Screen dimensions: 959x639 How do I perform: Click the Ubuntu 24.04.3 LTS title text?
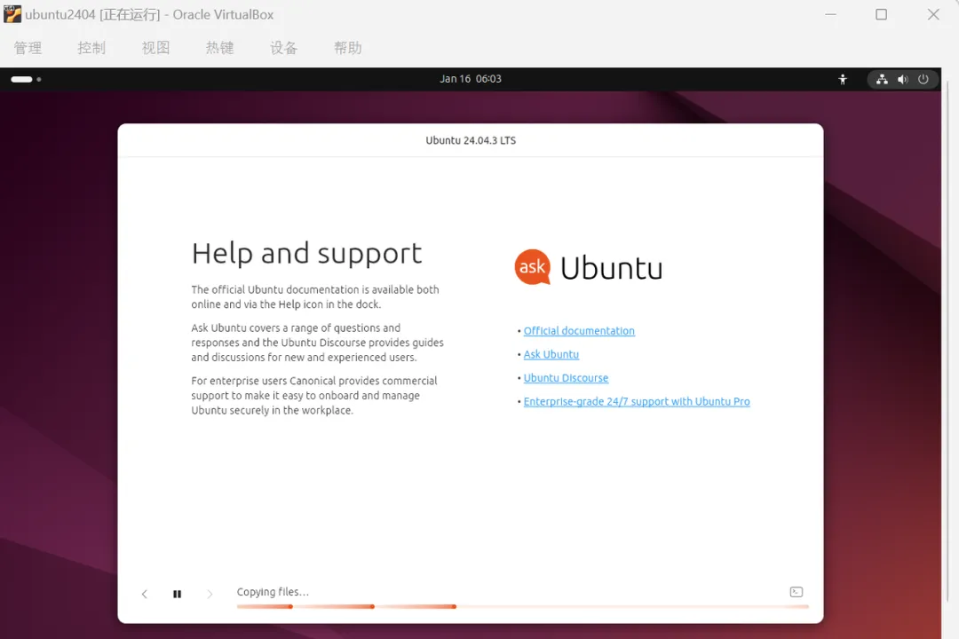point(471,140)
